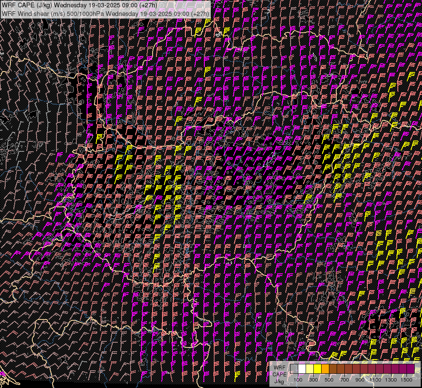422x388 pixels.
Task: Select the gray legend swatch below 100
Action: tap(294, 369)
